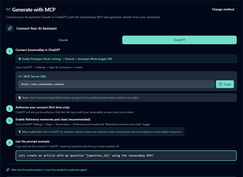The height and width of the screenshot is (177, 243).
Task: Click the OAuth note text
Action: coord(81,98)
